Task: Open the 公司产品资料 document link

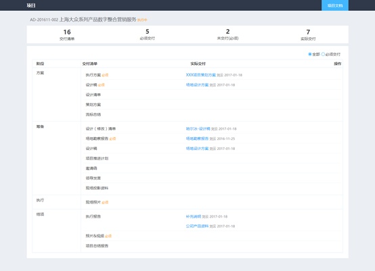Action: [x=197, y=226]
